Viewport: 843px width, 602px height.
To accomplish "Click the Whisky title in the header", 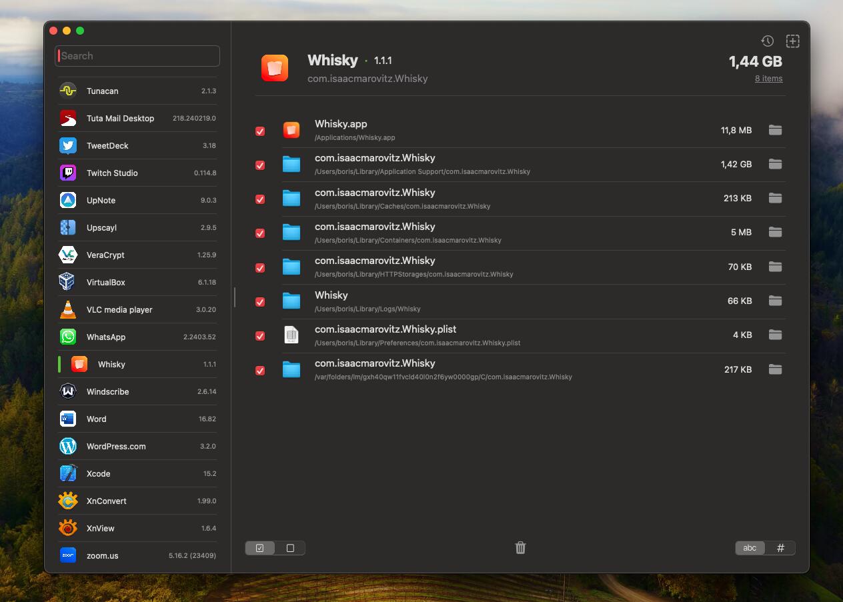I will pyautogui.click(x=333, y=60).
